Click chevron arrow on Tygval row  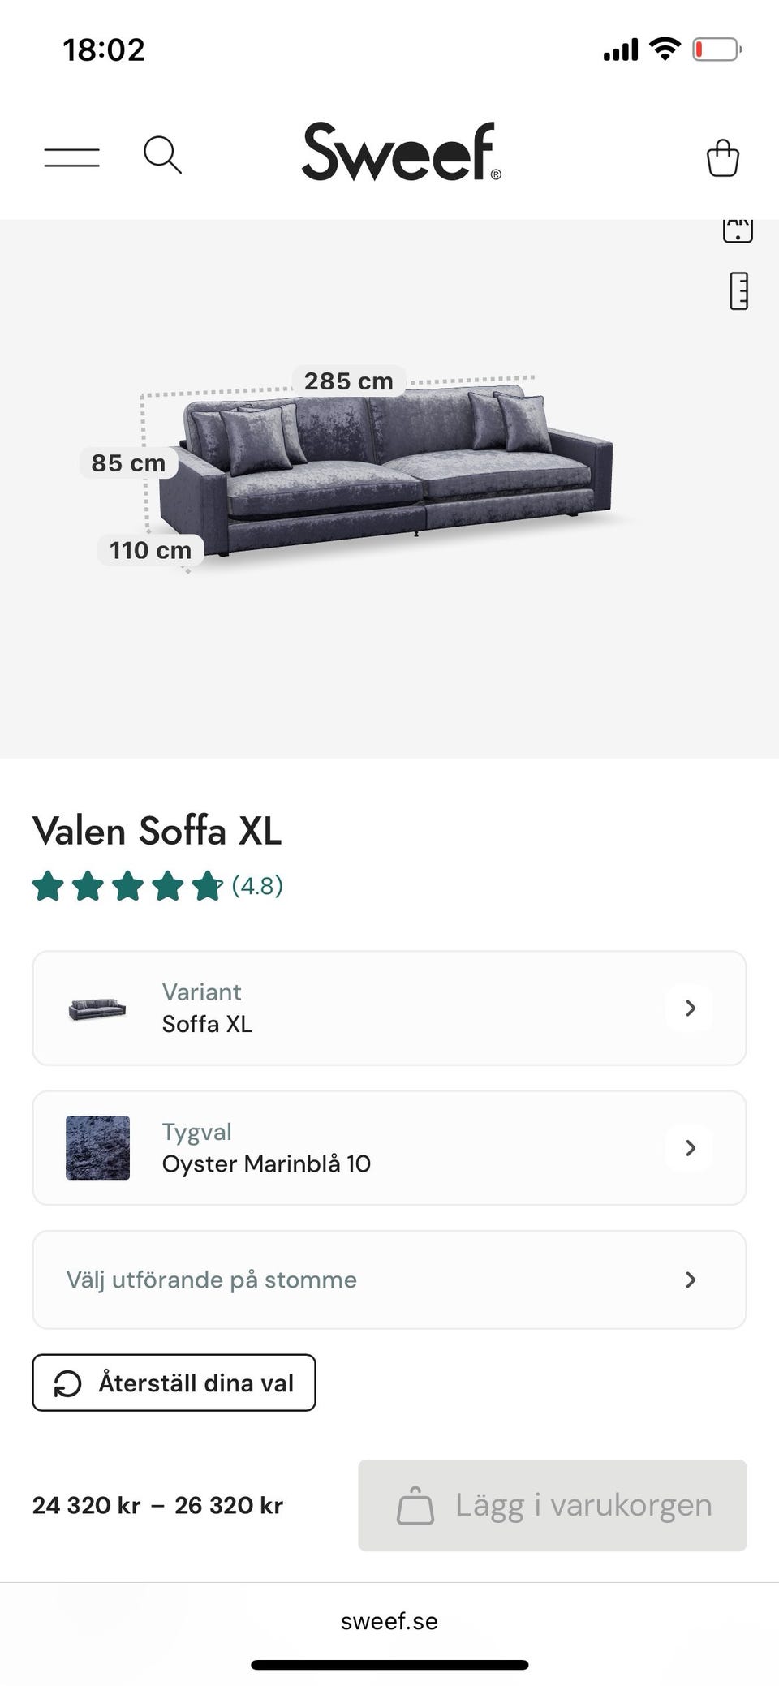(691, 1147)
